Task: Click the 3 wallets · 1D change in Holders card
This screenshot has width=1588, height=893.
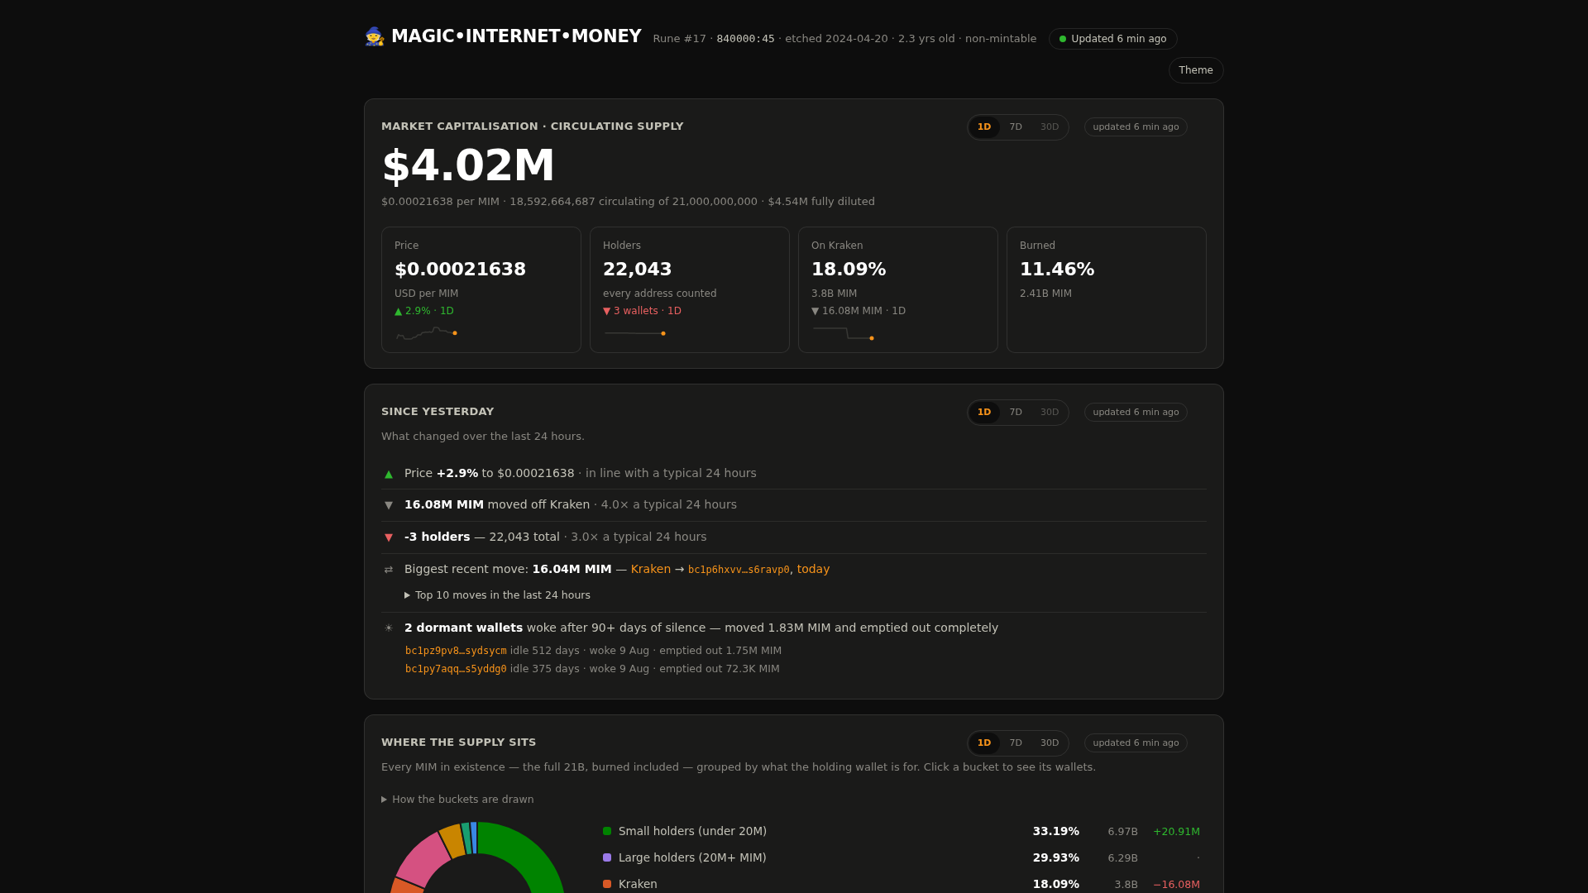Action: [642, 311]
